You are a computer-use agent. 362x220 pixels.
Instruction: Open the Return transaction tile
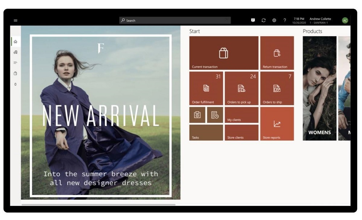click(277, 53)
